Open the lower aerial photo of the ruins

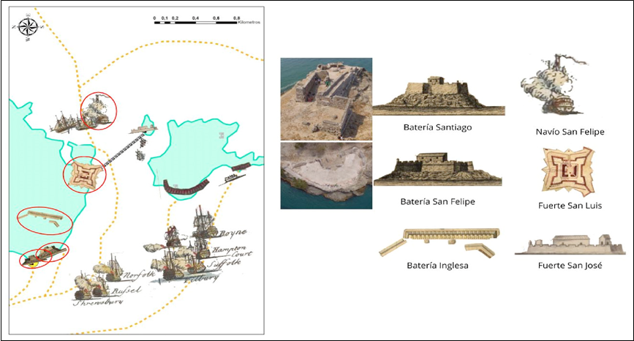pos(326,175)
